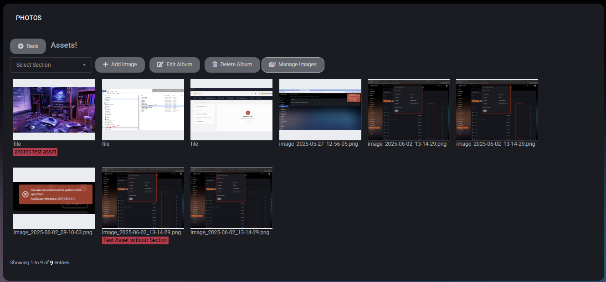This screenshot has width=606, height=282.
Task: Choose the Edit Album button text
Action: tap(179, 64)
